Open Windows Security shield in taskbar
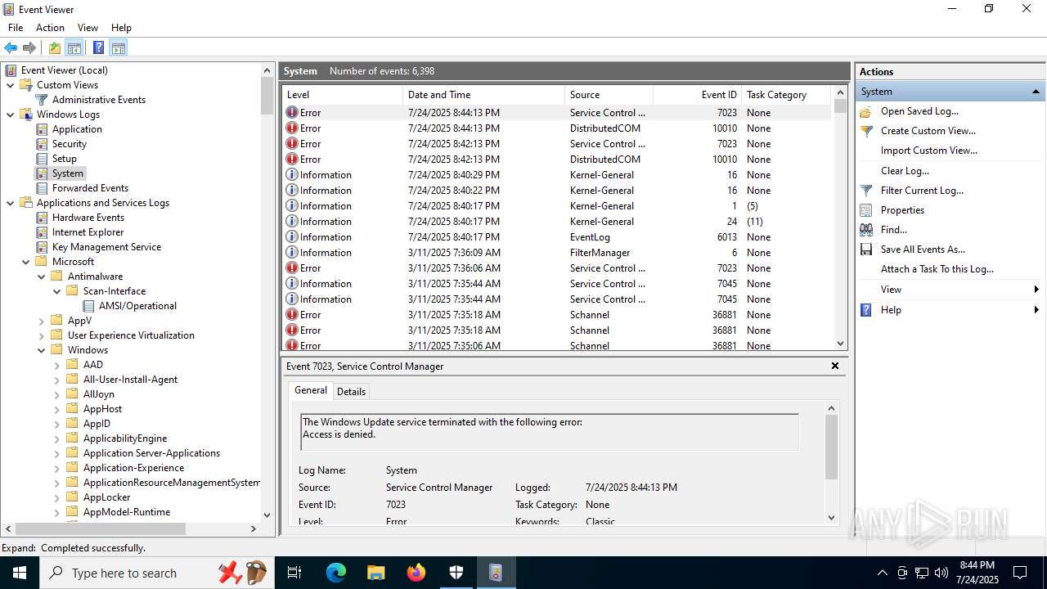Screen dimensions: 1047x589 (x=456, y=573)
